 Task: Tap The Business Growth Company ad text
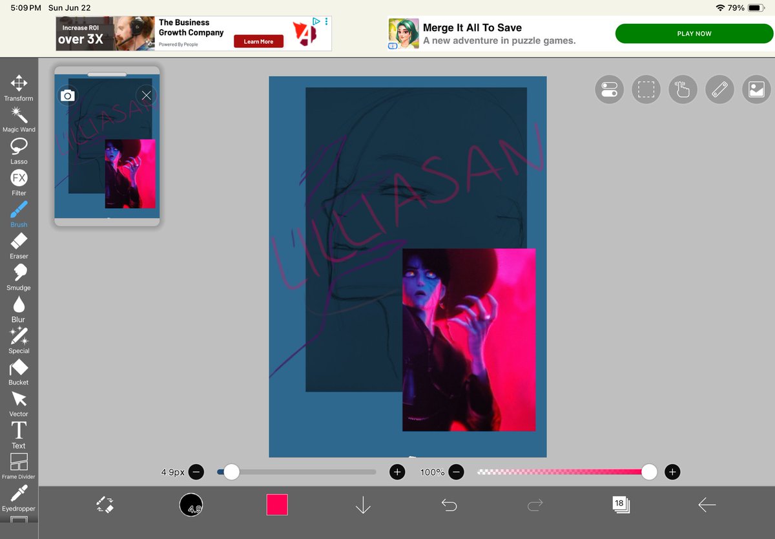[x=191, y=27]
